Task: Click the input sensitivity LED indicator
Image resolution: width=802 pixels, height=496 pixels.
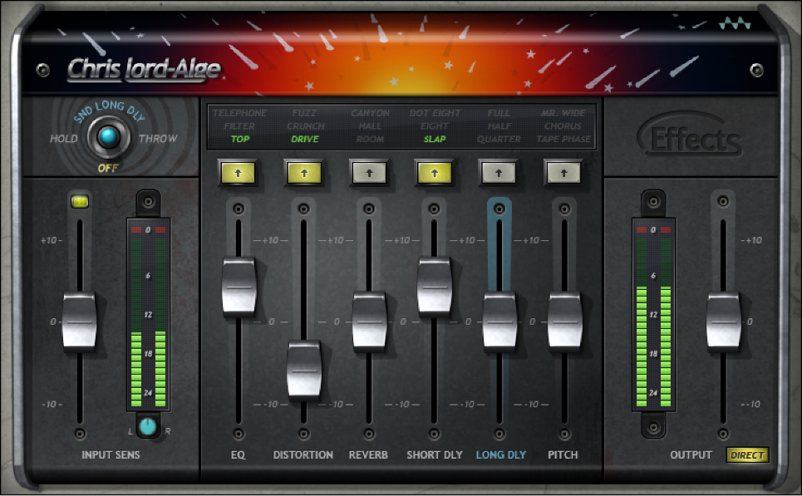Action: [x=80, y=201]
